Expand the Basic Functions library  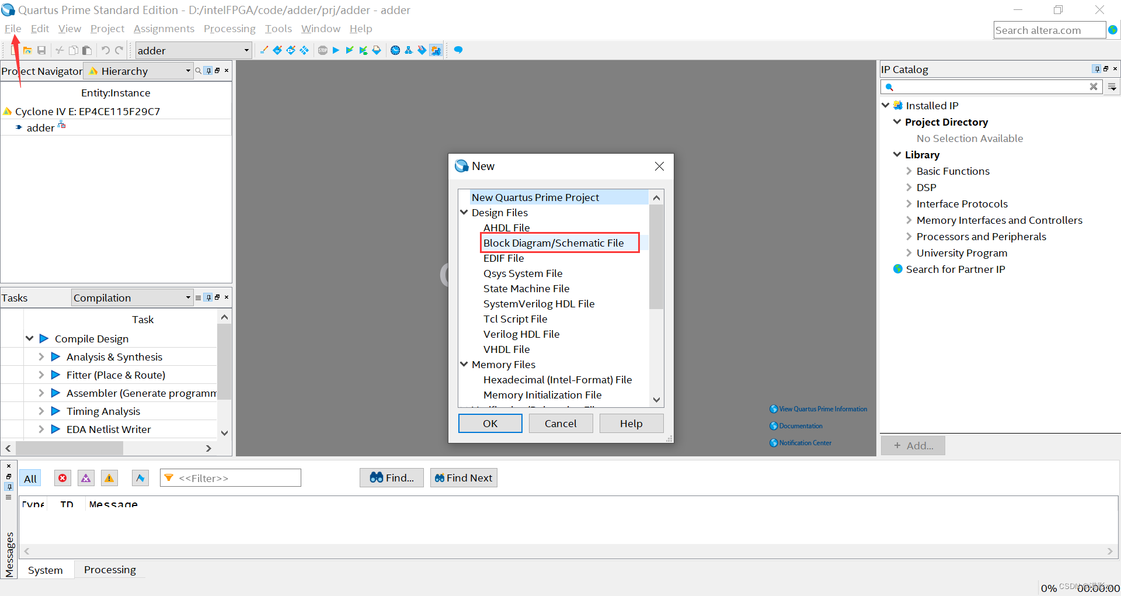[x=908, y=171]
